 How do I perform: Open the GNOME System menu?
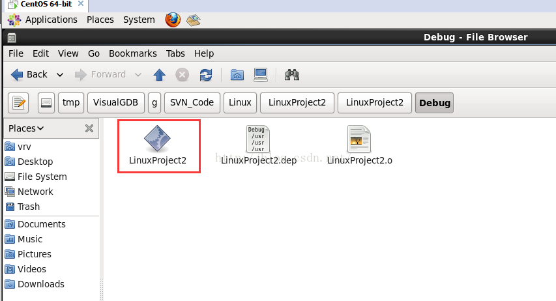(139, 20)
